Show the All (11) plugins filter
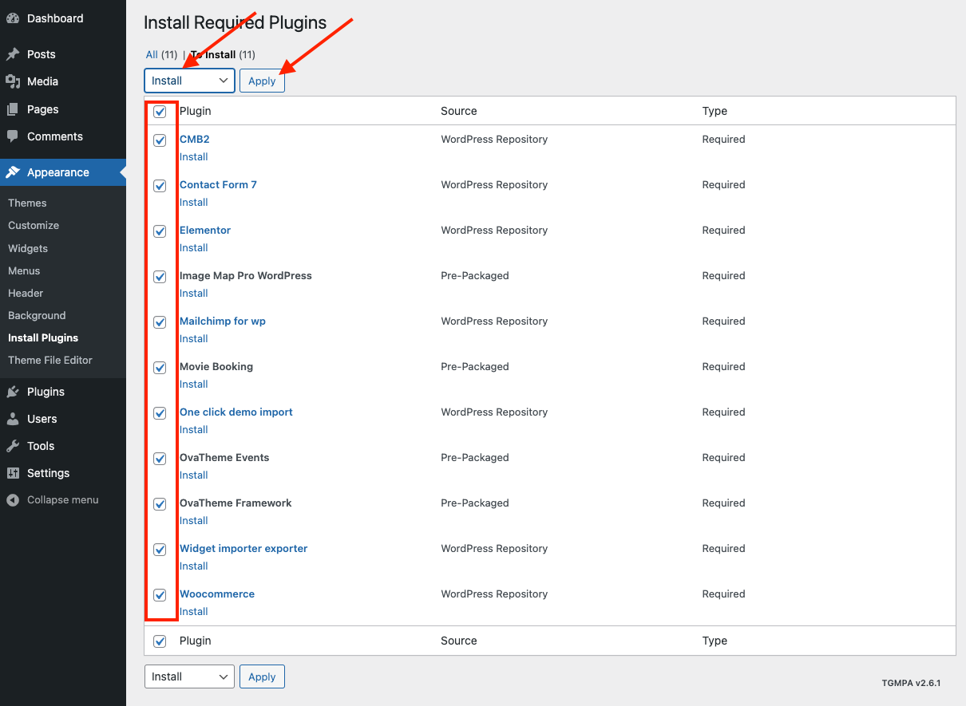This screenshot has width=966, height=706. [152, 55]
